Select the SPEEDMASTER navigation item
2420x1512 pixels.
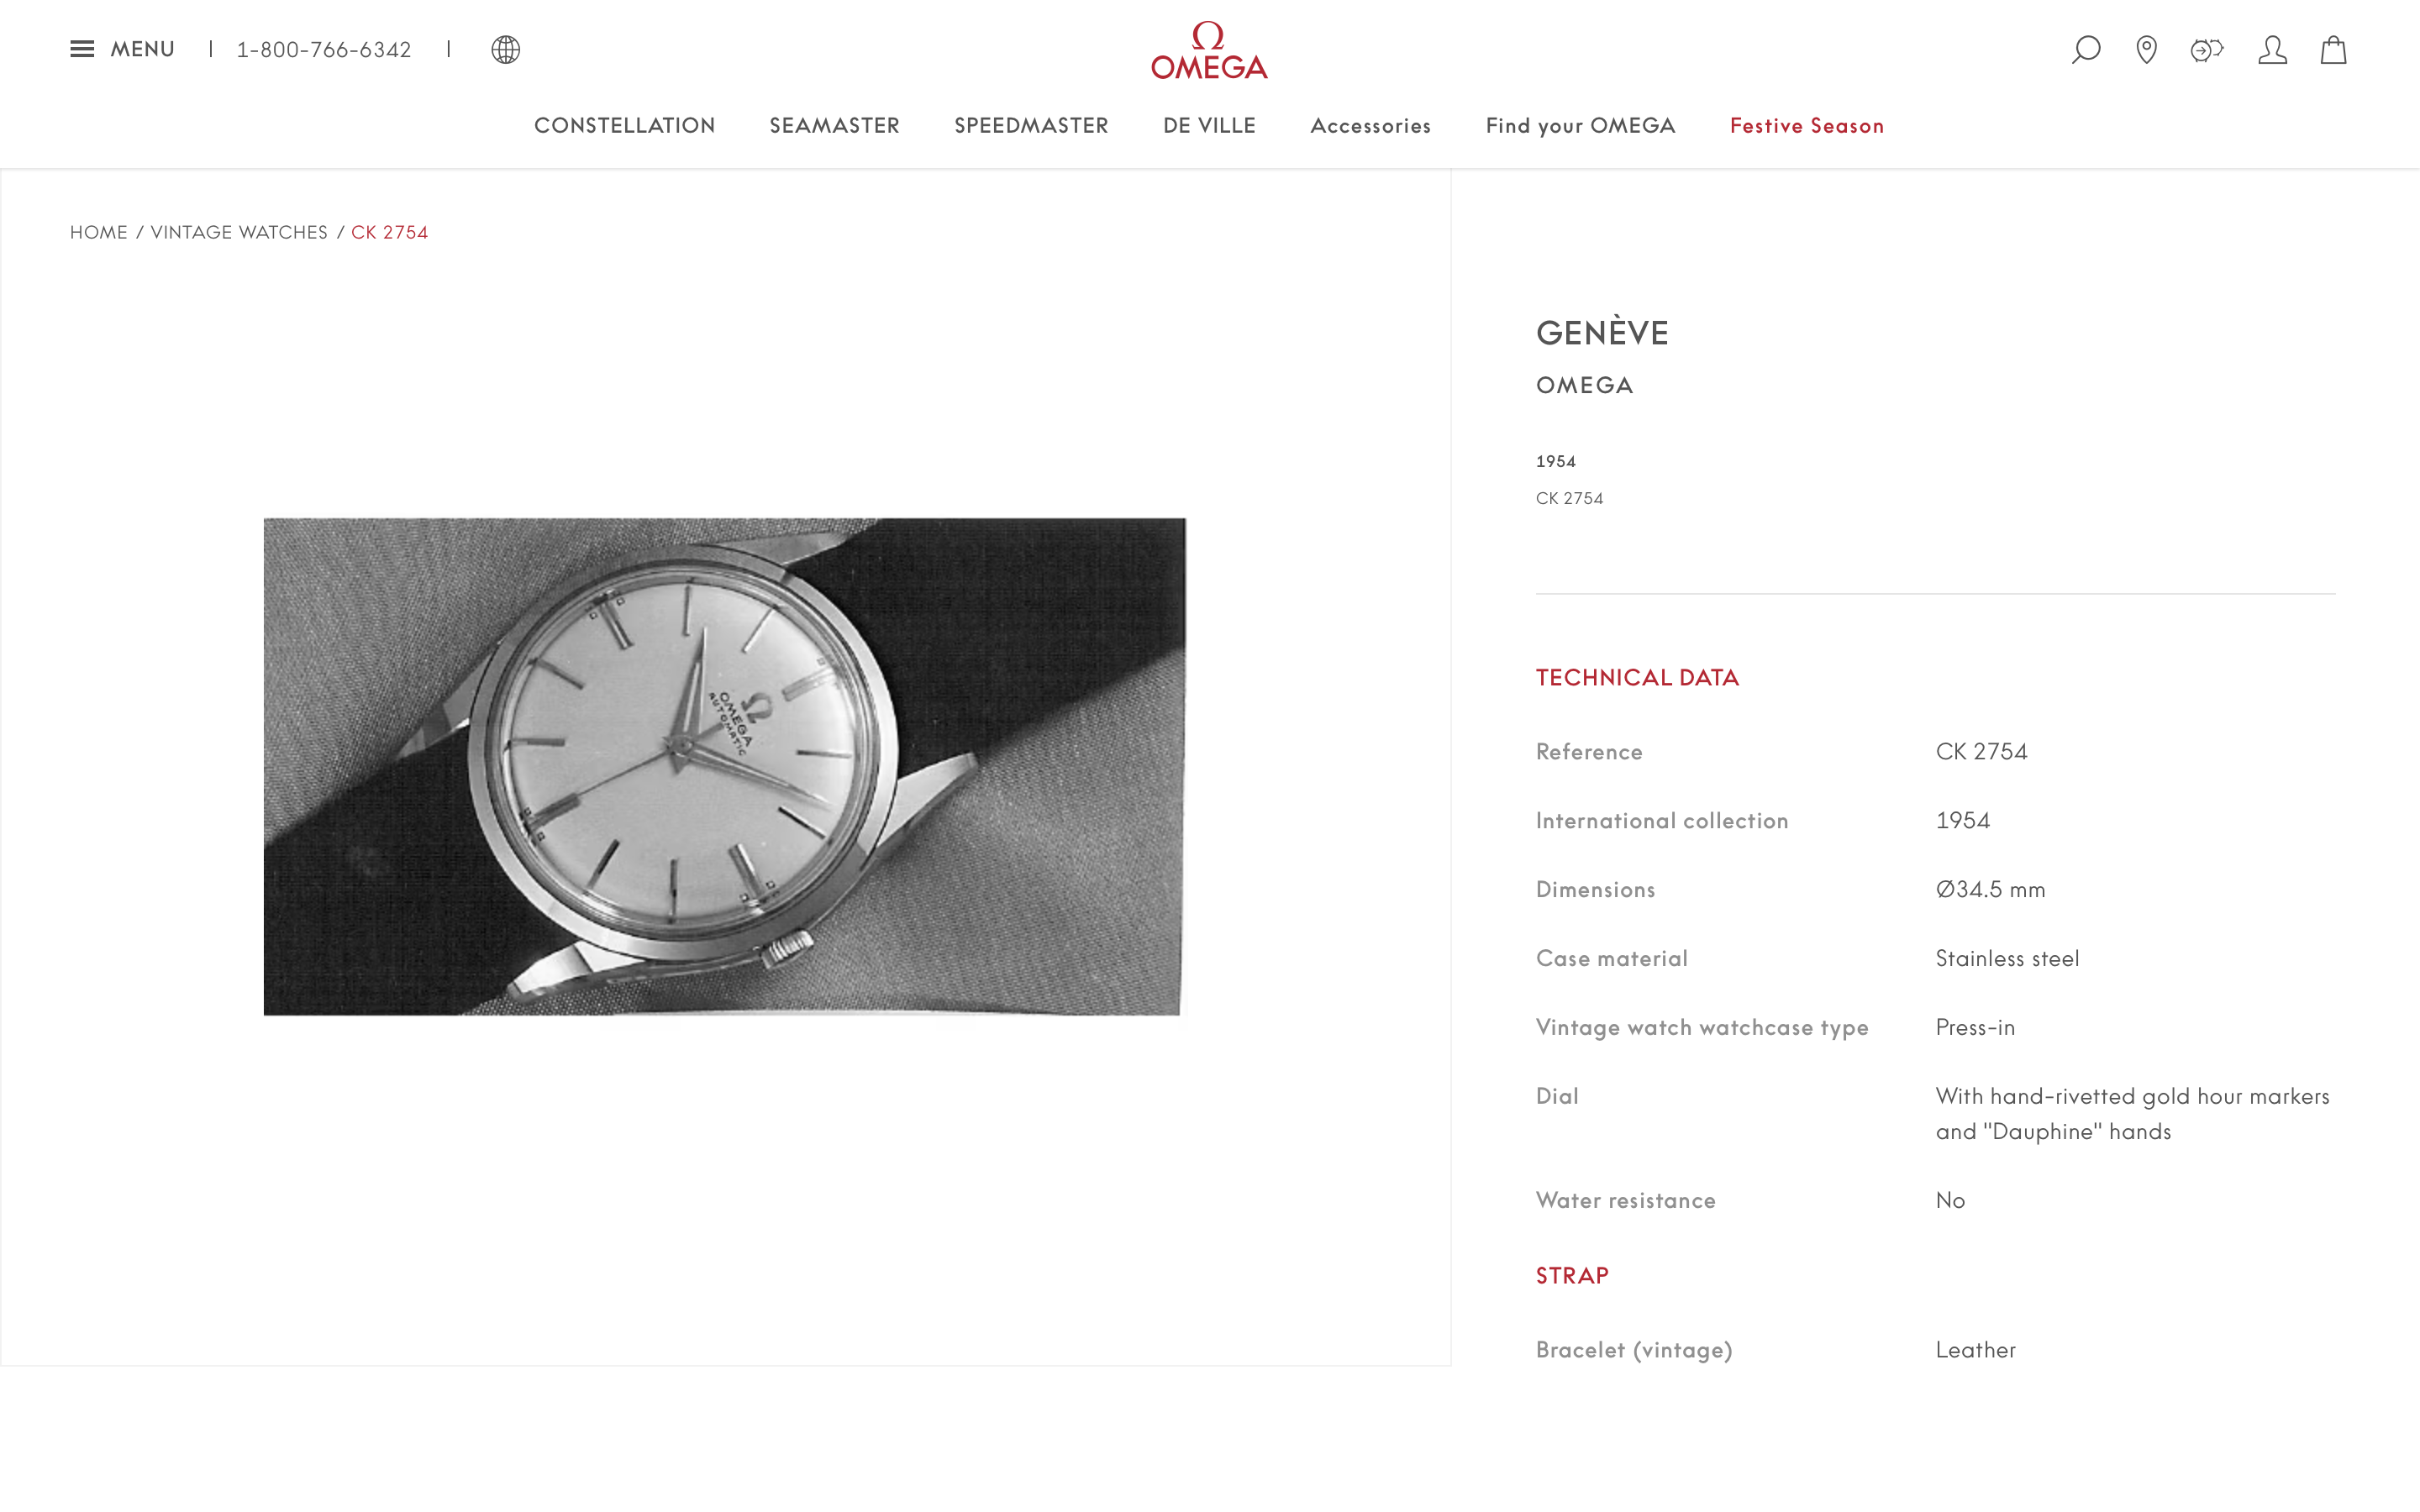point(1031,126)
